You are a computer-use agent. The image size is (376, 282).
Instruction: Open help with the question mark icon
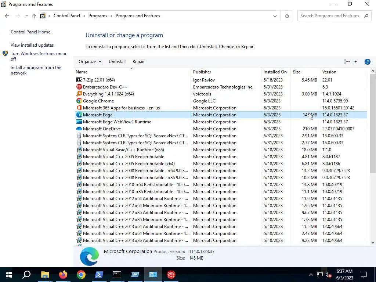(x=367, y=62)
